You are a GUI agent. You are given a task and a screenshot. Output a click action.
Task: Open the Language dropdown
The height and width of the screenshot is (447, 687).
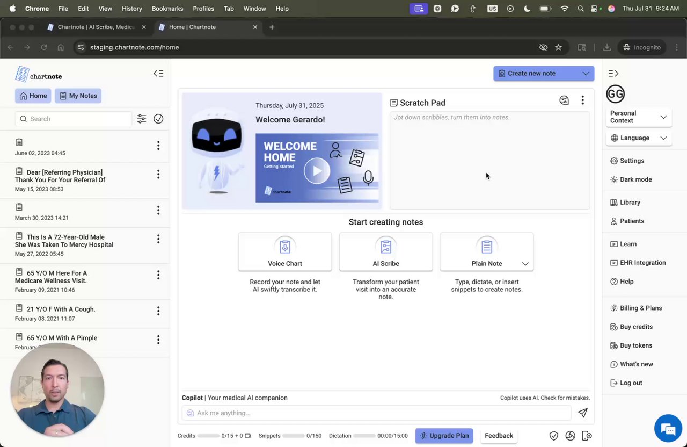[x=639, y=138]
